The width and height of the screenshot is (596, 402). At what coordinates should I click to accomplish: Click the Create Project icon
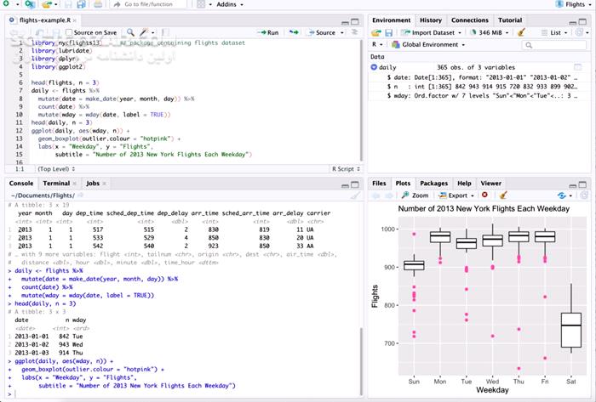(30, 4)
